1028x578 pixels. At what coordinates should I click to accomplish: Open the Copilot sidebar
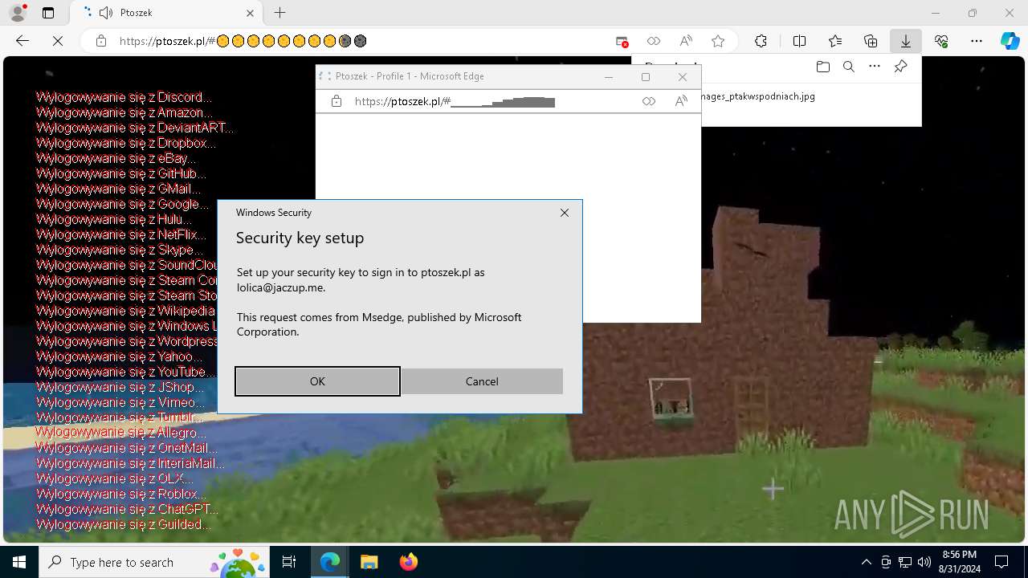pos(1010,41)
